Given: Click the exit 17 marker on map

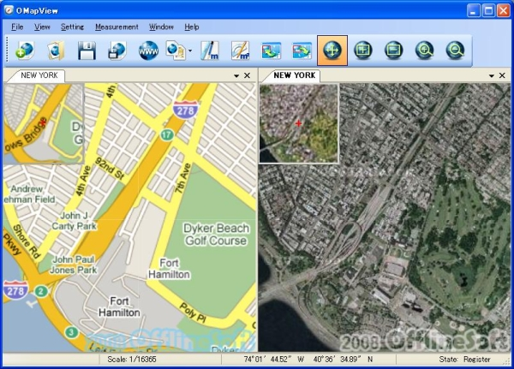Looking at the screenshot, I should [166, 134].
